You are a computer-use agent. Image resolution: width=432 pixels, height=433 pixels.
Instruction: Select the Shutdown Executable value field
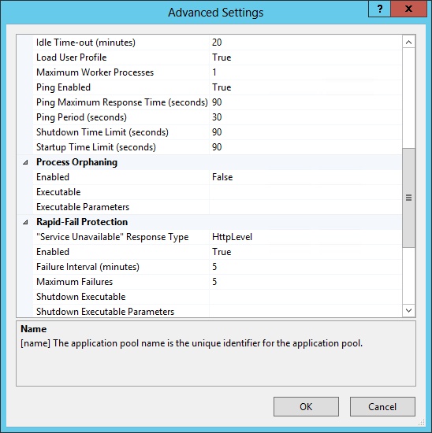(305, 297)
